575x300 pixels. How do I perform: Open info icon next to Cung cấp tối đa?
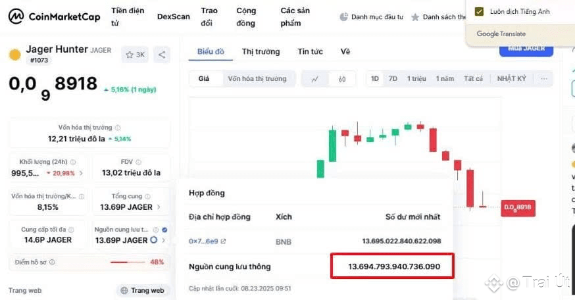(x=71, y=230)
